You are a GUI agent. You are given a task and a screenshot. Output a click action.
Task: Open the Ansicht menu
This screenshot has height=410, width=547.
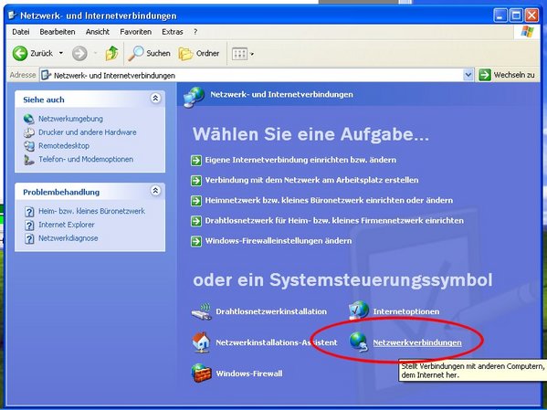98,32
